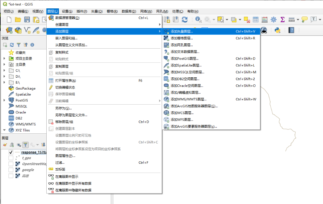Select 打开属性表(A) menu entry
Screen dimensions: 323x204
click(x=104, y=80)
